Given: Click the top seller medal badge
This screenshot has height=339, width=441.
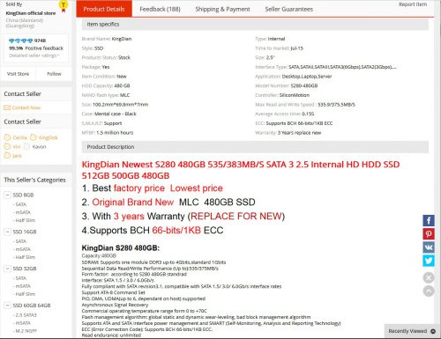Looking at the screenshot, I should click(64, 6).
